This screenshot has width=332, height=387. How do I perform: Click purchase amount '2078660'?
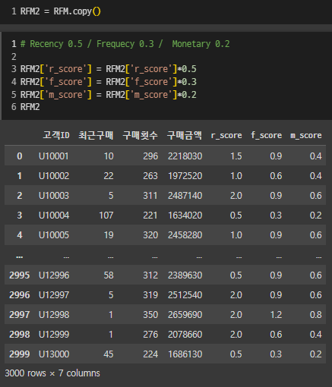(x=185, y=335)
